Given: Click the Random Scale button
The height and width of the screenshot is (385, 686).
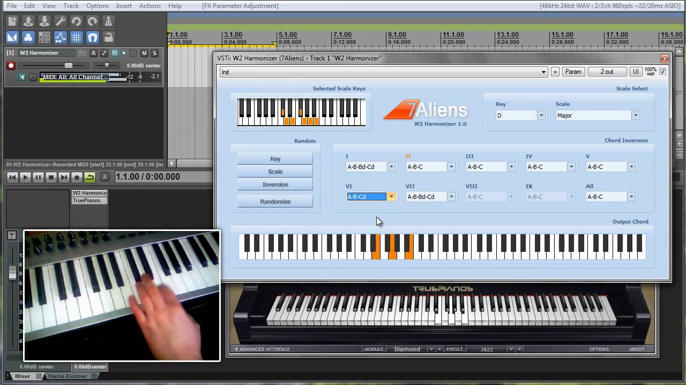Looking at the screenshot, I should click(x=275, y=172).
